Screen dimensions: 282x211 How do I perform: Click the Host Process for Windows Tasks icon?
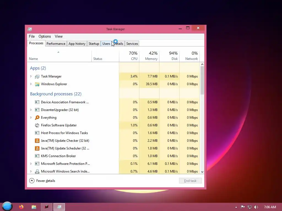[x=37, y=133]
